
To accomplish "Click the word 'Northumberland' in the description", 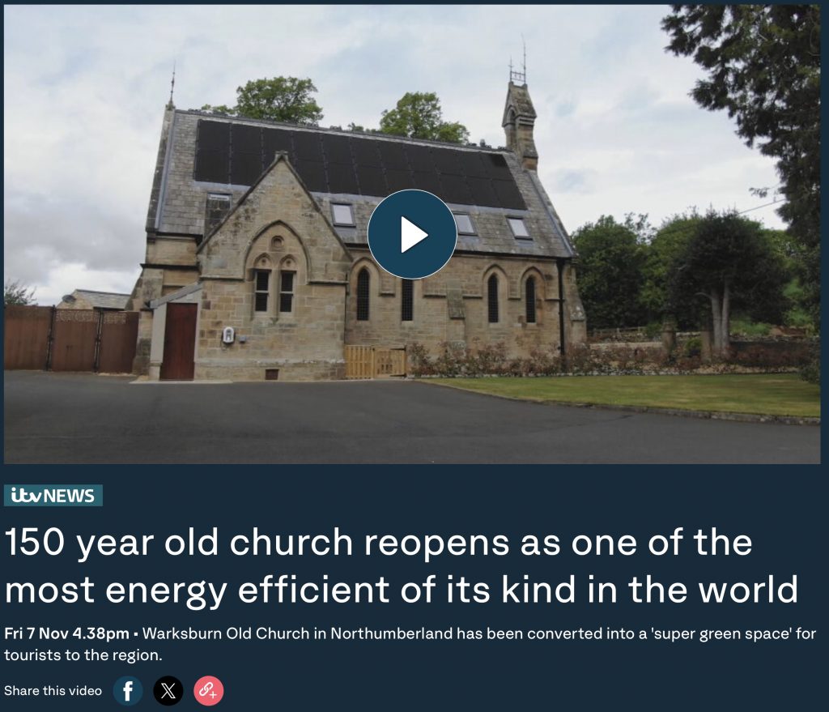I will click(391, 633).
